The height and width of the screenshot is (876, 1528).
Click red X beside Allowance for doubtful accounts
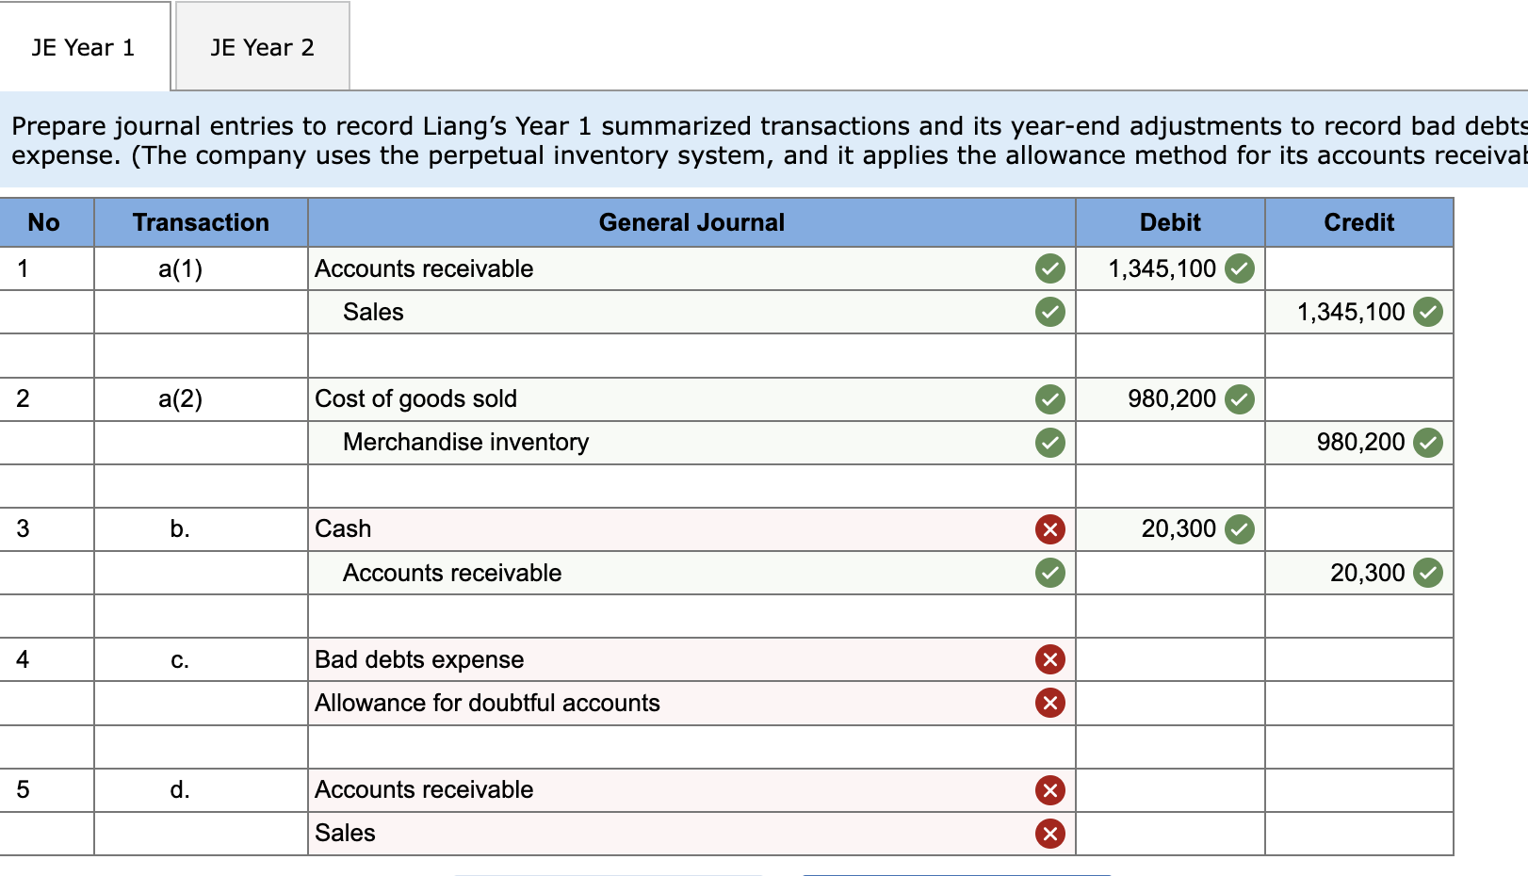pyautogui.click(x=1049, y=703)
